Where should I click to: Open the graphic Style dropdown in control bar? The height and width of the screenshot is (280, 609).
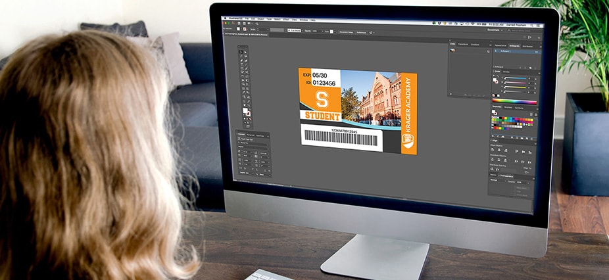pos(333,32)
